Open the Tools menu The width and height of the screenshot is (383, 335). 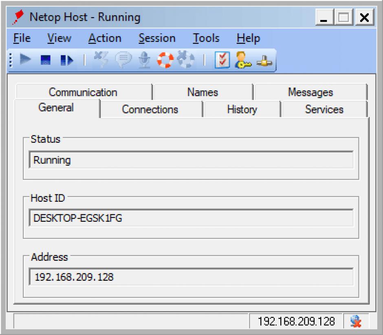[206, 38]
